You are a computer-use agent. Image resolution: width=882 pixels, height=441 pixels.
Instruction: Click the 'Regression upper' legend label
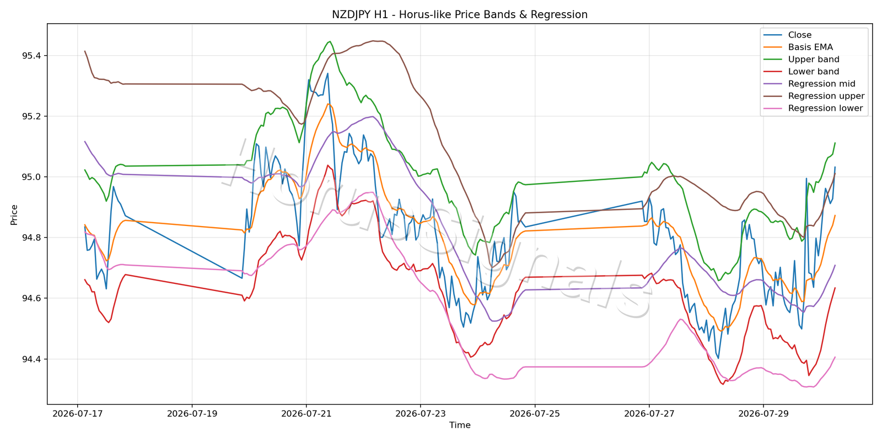click(x=826, y=96)
